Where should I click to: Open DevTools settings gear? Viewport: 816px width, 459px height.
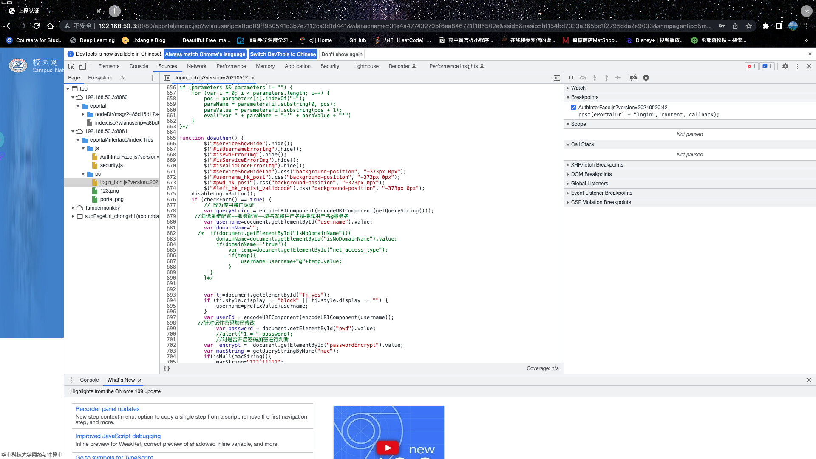785,66
